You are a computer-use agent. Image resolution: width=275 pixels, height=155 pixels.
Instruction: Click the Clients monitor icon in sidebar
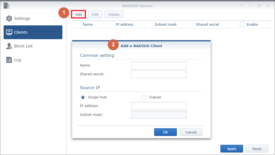9,32
